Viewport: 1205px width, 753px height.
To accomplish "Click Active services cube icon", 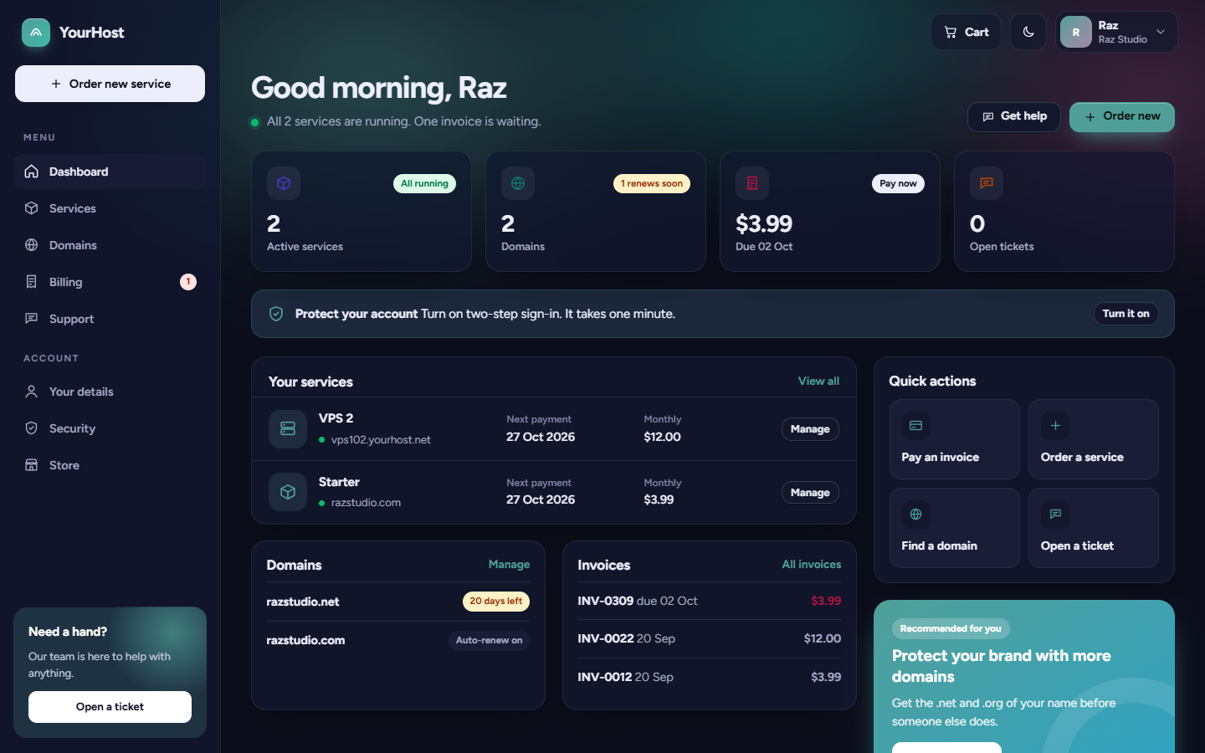I will 284,183.
